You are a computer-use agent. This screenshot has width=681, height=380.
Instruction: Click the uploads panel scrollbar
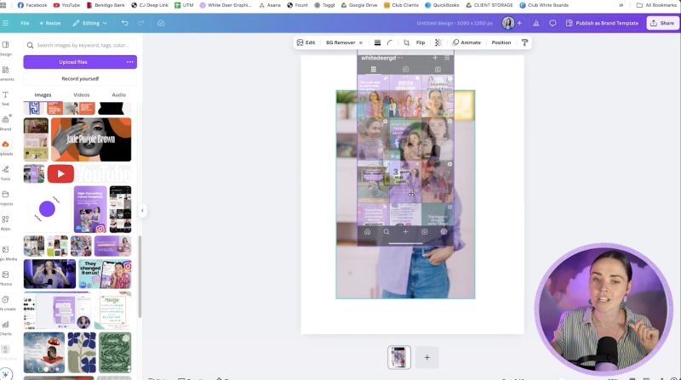tap(140, 277)
